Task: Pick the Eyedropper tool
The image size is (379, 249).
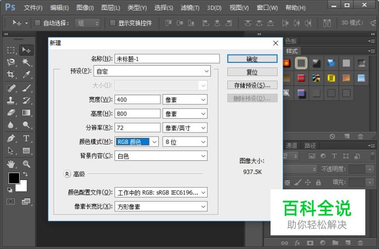Action: (x=26, y=75)
